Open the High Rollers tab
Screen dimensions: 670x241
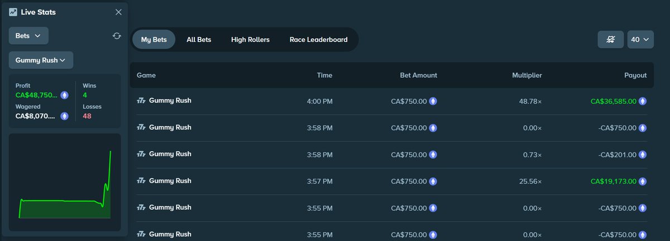pos(250,40)
